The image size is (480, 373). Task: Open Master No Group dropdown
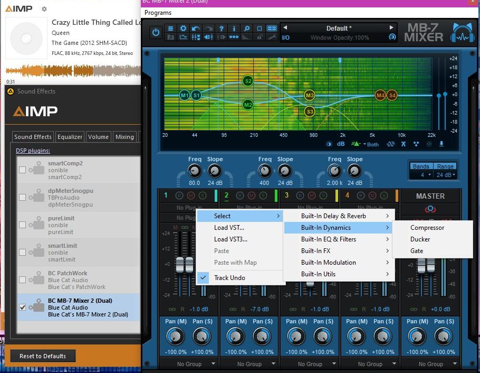(x=430, y=364)
